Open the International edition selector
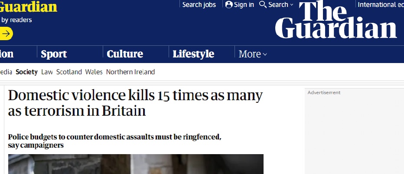 pos(380,4)
